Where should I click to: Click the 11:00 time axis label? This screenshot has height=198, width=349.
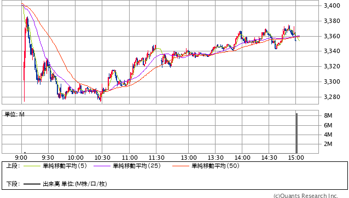pyautogui.click(x=130, y=158)
